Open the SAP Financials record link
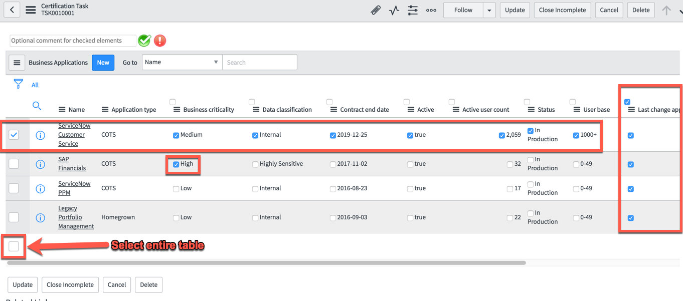 [72, 164]
